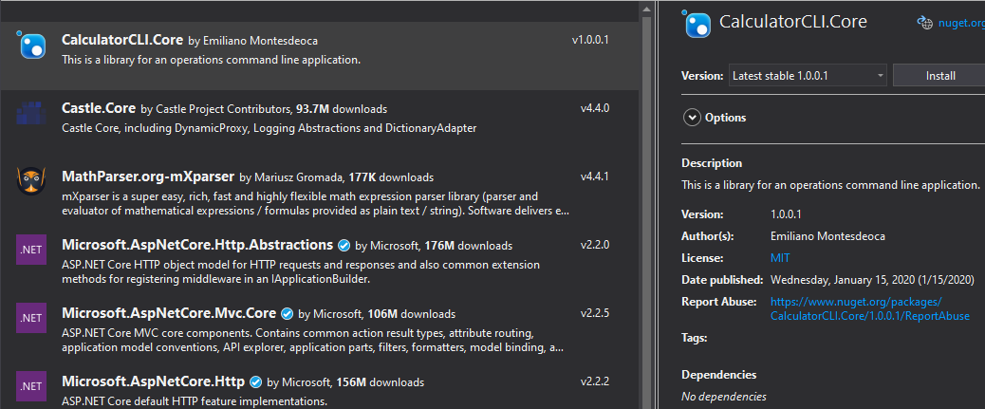Click verified badge beside Microsoft.AspNetCore.Mvc.Core

(287, 313)
